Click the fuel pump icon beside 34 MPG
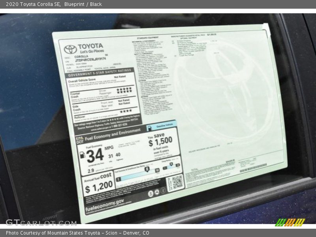 click(x=83, y=155)
